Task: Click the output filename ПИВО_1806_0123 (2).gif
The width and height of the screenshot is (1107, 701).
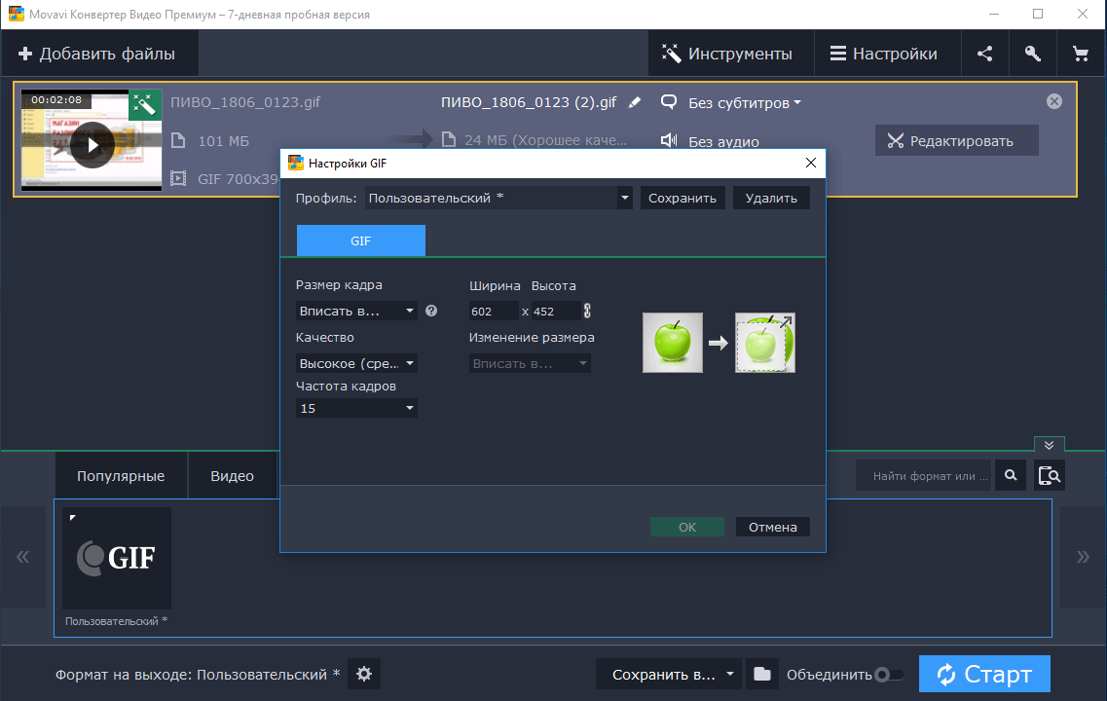Action: [529, 102]
